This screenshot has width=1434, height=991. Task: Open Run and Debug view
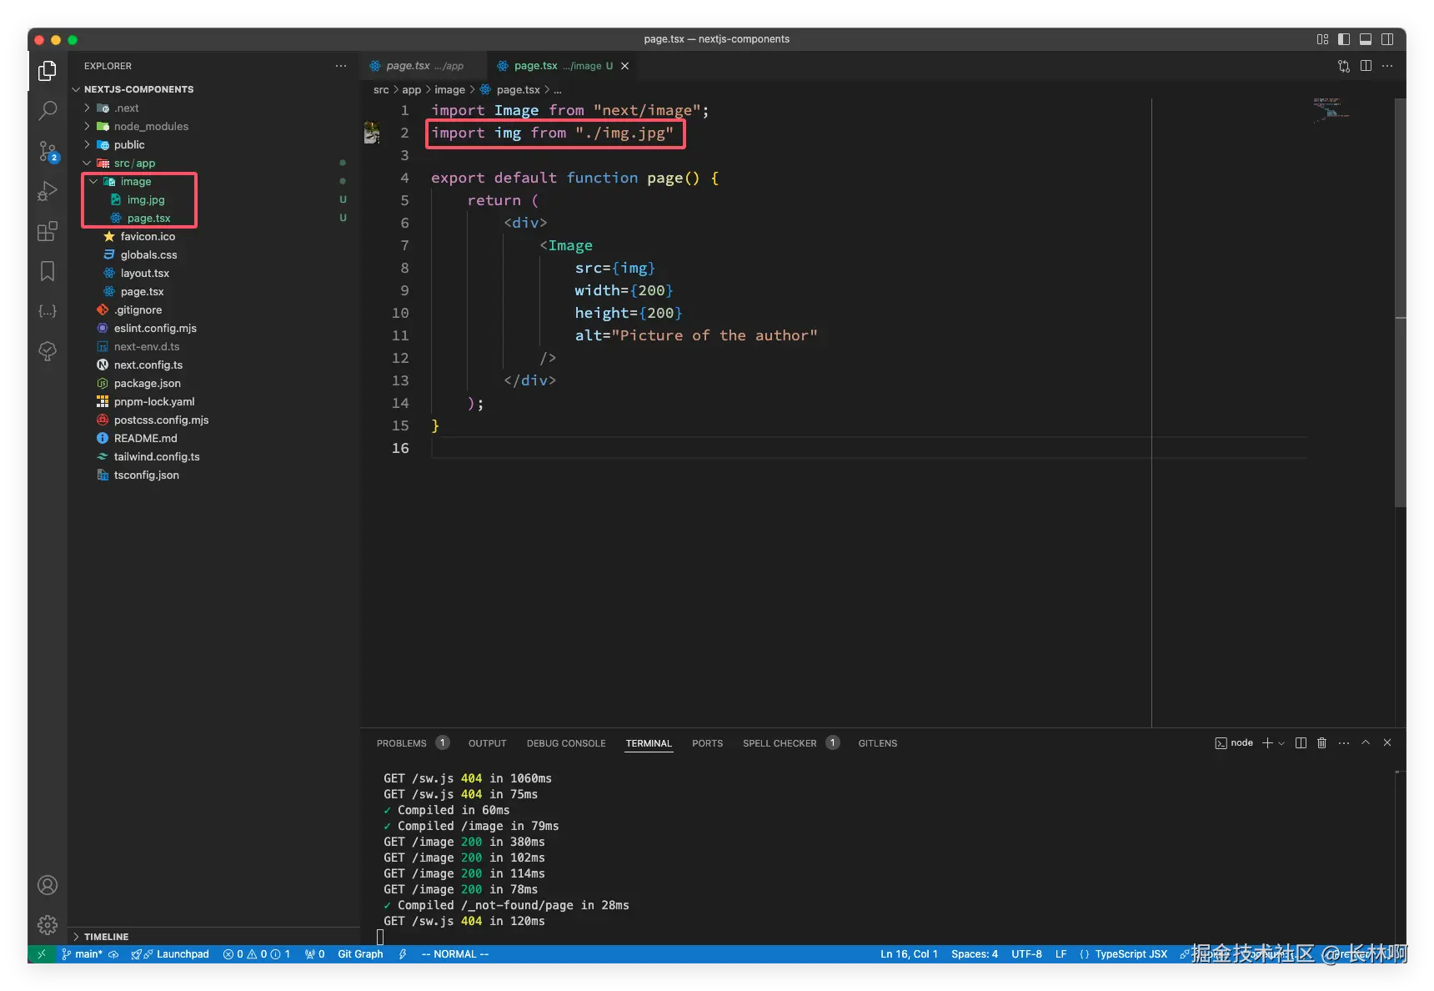point(48,192)
